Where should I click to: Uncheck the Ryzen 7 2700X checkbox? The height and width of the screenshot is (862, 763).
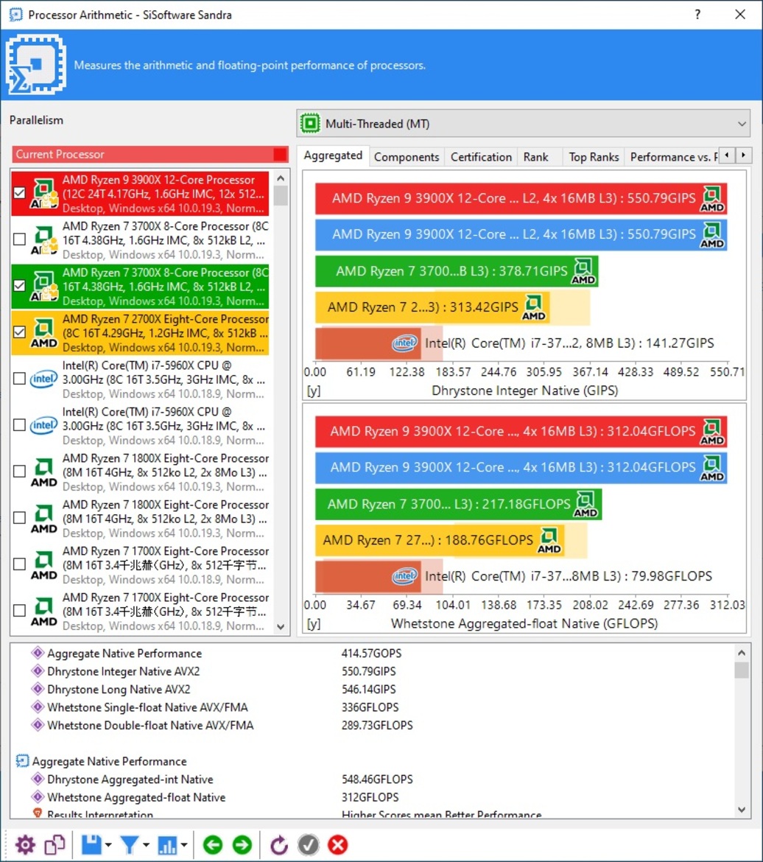tap(19, 332)
